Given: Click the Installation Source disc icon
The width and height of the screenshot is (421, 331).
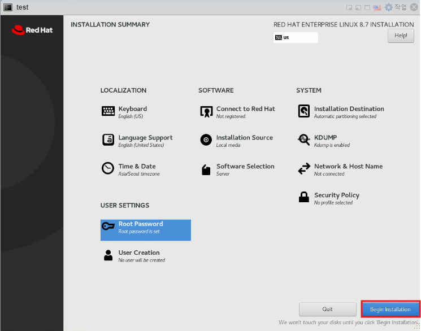Looking at the screenshot, I should (x=206, y=140).
